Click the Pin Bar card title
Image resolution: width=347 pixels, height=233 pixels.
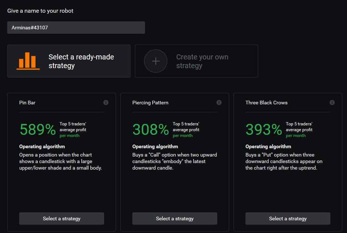[27, 103]
